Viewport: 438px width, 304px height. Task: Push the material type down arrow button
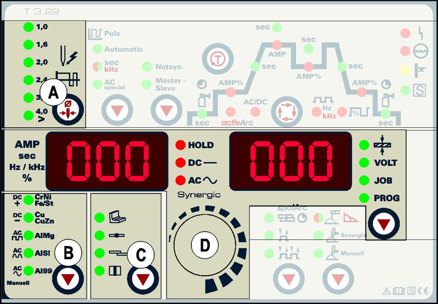(68, 279)
